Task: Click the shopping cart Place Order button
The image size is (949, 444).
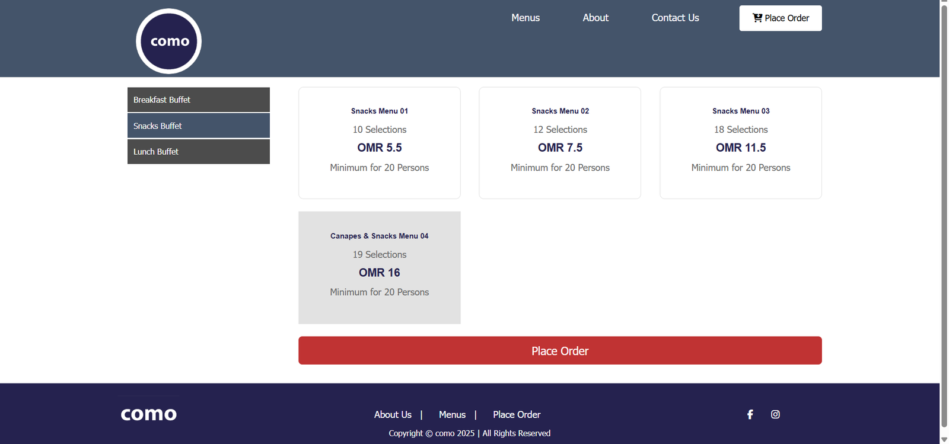Action: pyautogui.click(x=780, y=18)
